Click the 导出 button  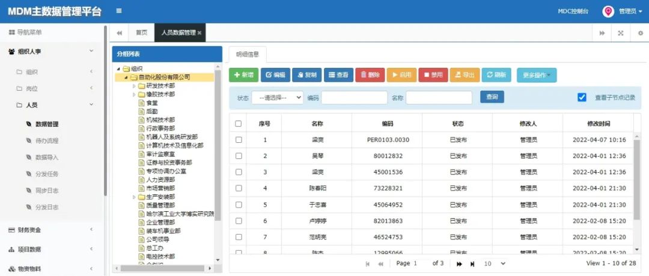(x=465, y=75)
